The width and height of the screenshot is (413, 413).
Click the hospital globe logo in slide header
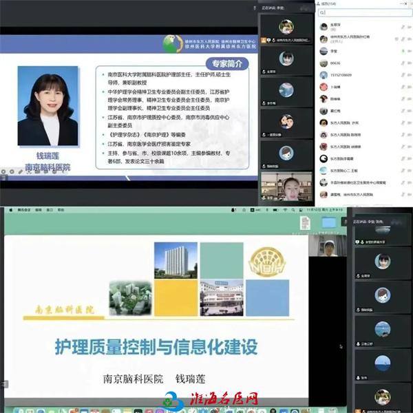click(x=173, y=43)
